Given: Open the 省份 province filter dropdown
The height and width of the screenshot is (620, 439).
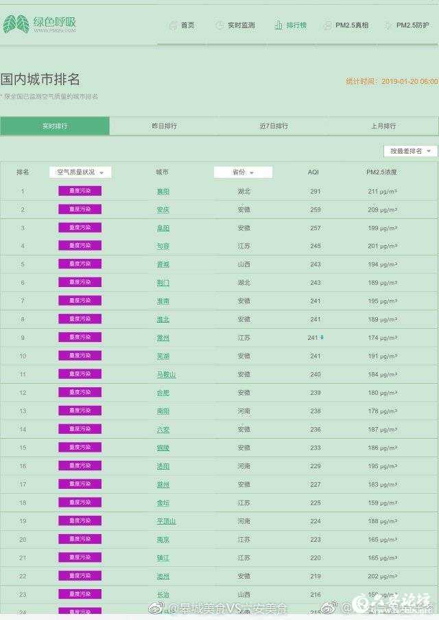Looking at the screenshot, I should pos(243,172).
